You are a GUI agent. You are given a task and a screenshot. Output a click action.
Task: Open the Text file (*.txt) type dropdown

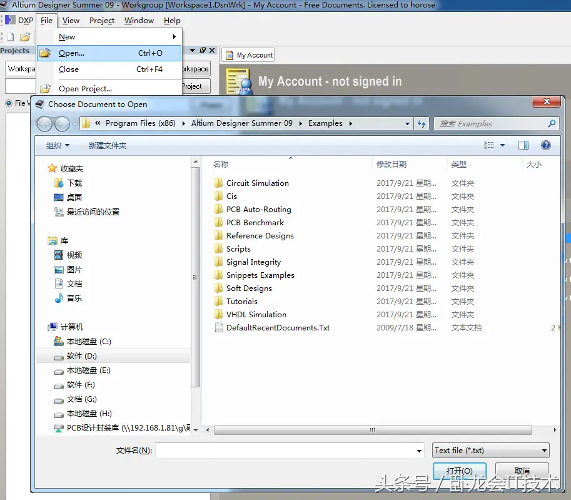tap(490, 451)
